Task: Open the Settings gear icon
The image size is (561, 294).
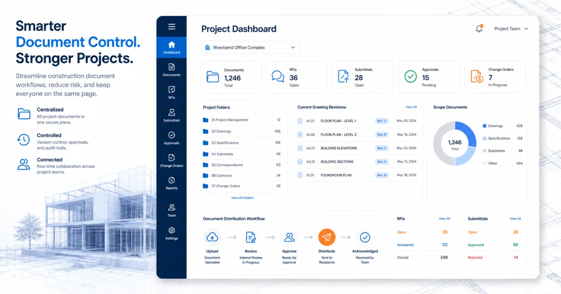Action: tap(172, 230)
